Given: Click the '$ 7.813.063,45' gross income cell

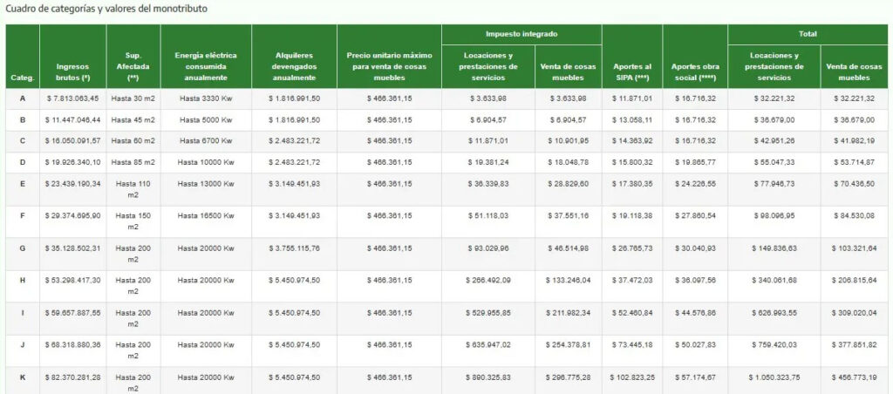Looking at the screenshot, I should (72, 98).
